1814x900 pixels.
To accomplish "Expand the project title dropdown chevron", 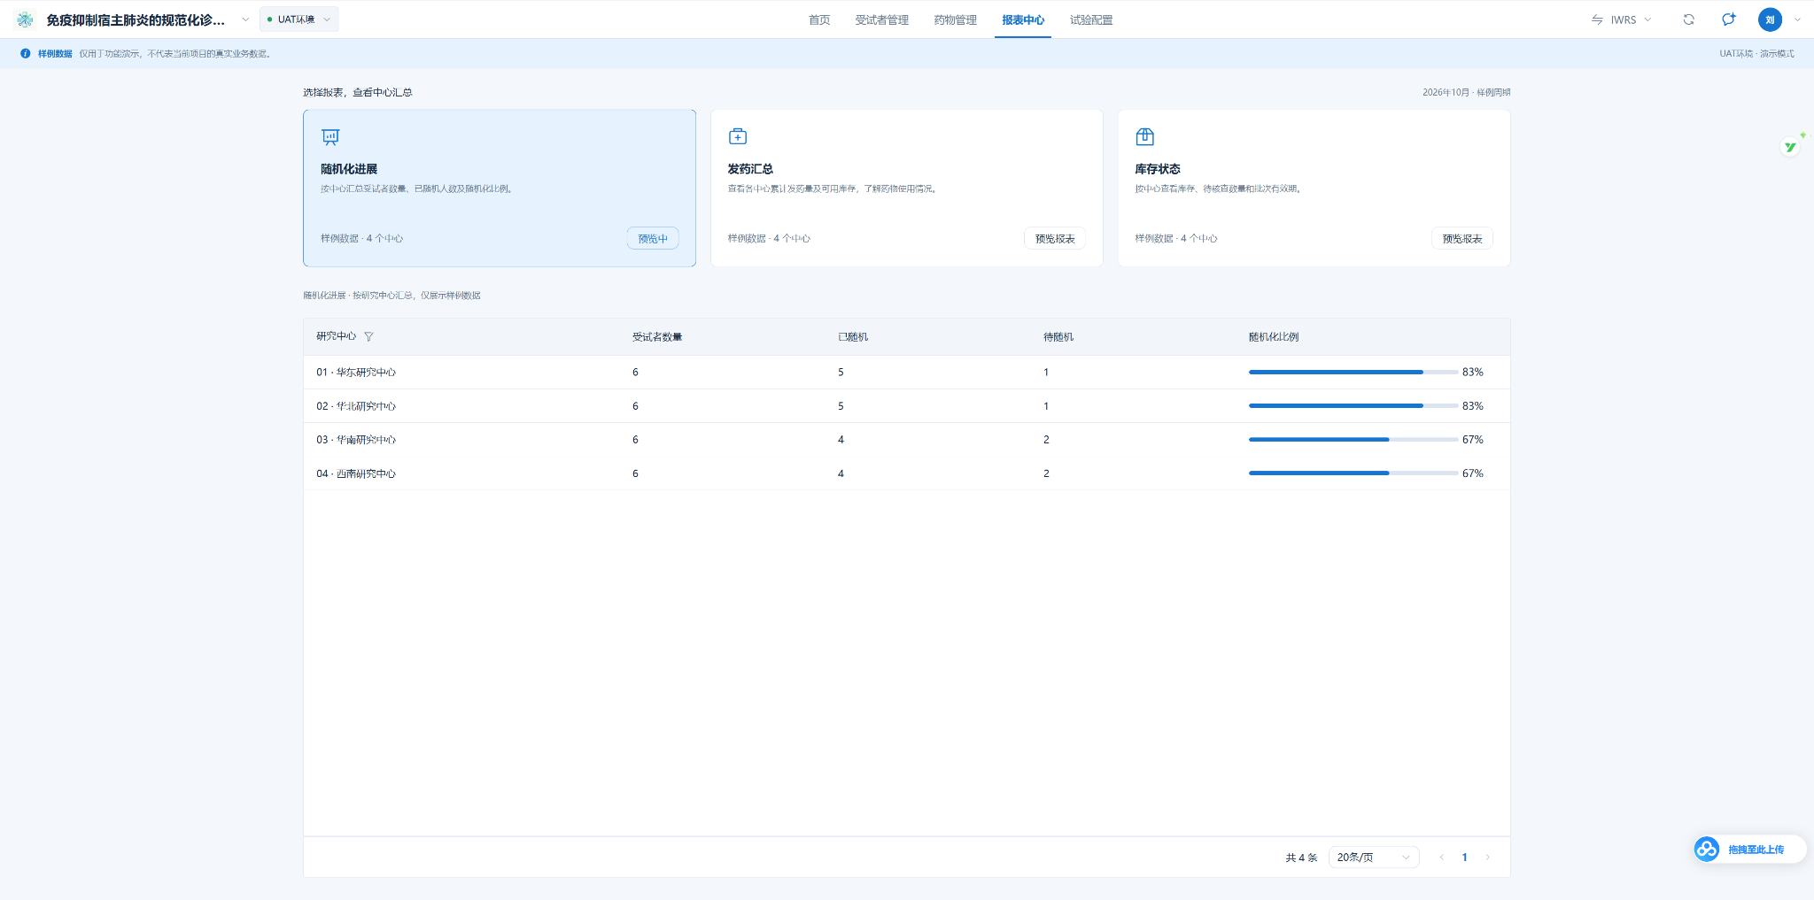I will [x=245, y=19].
